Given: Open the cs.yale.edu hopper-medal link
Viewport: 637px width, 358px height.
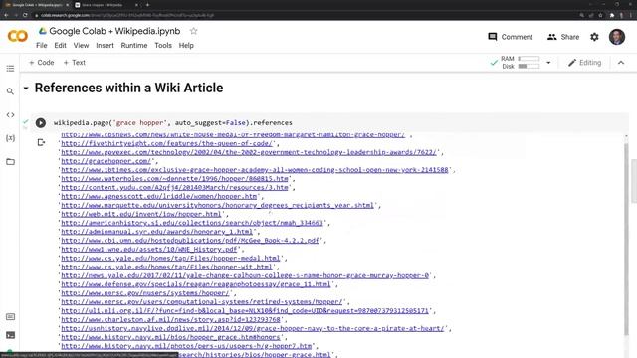Looking at the screenshot, I should click(x=170, y=259).
